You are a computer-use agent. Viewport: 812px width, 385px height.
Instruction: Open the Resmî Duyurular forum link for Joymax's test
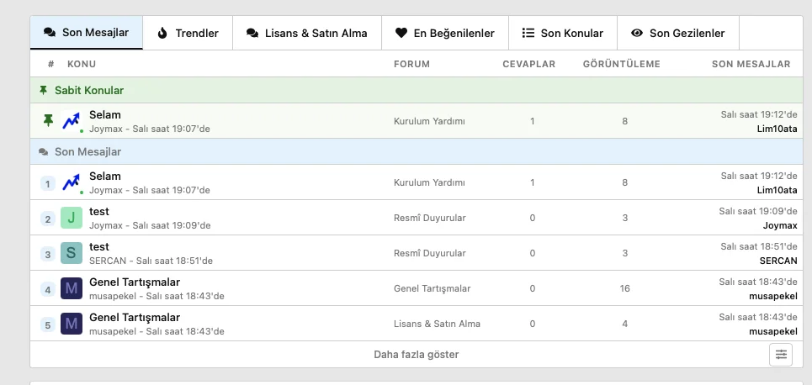coord(429,219)
